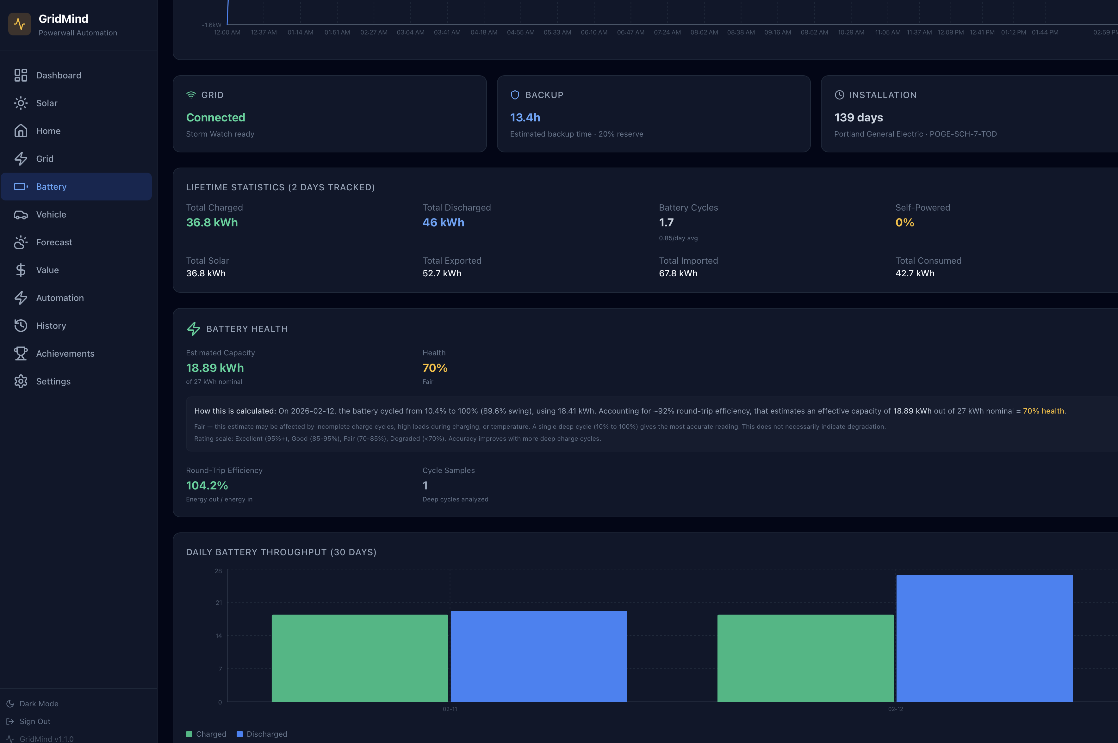Click the Home house icon
The image size is (1118, 743).
coord(20,131)
